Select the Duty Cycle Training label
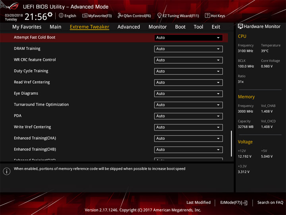 (31, 71)
